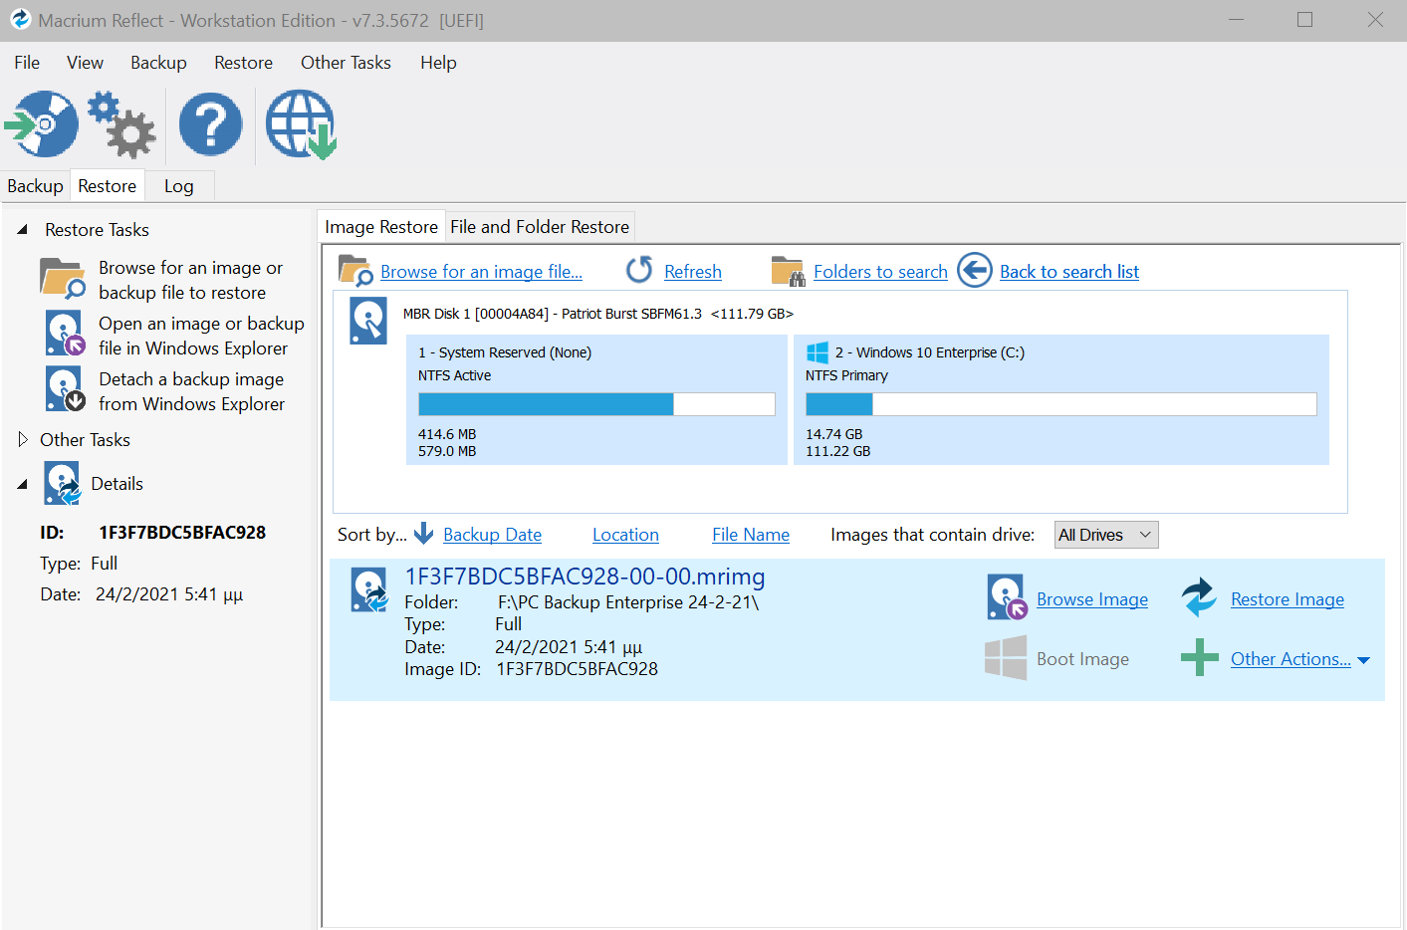Click the globe update download icon
This screenshot has width=1407, height=930.
click(301, 124)
